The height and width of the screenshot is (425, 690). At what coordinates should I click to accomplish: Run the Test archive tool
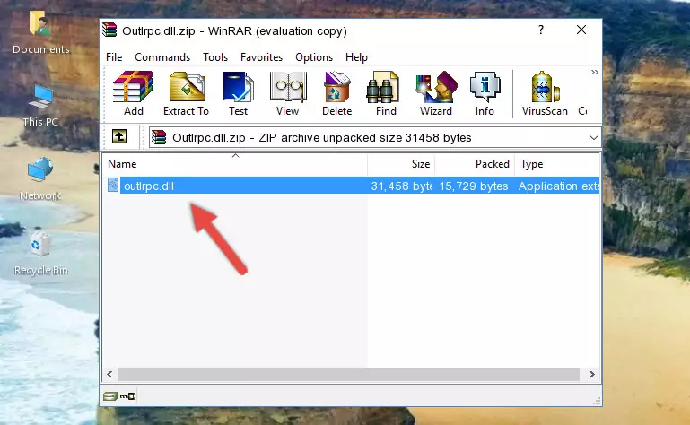(x=238, y=93)
